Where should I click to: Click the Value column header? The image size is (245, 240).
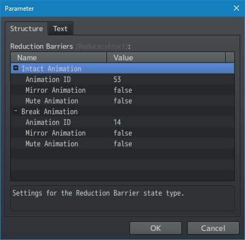point(166,57)
